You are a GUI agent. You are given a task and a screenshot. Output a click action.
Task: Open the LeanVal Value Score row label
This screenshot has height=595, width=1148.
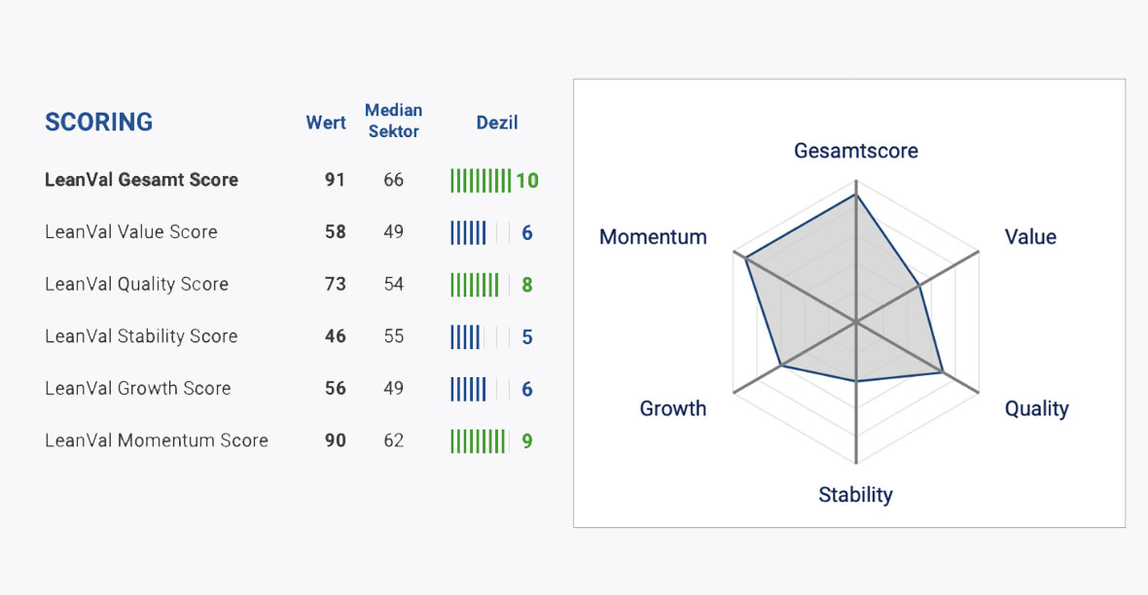coord(131,232)
